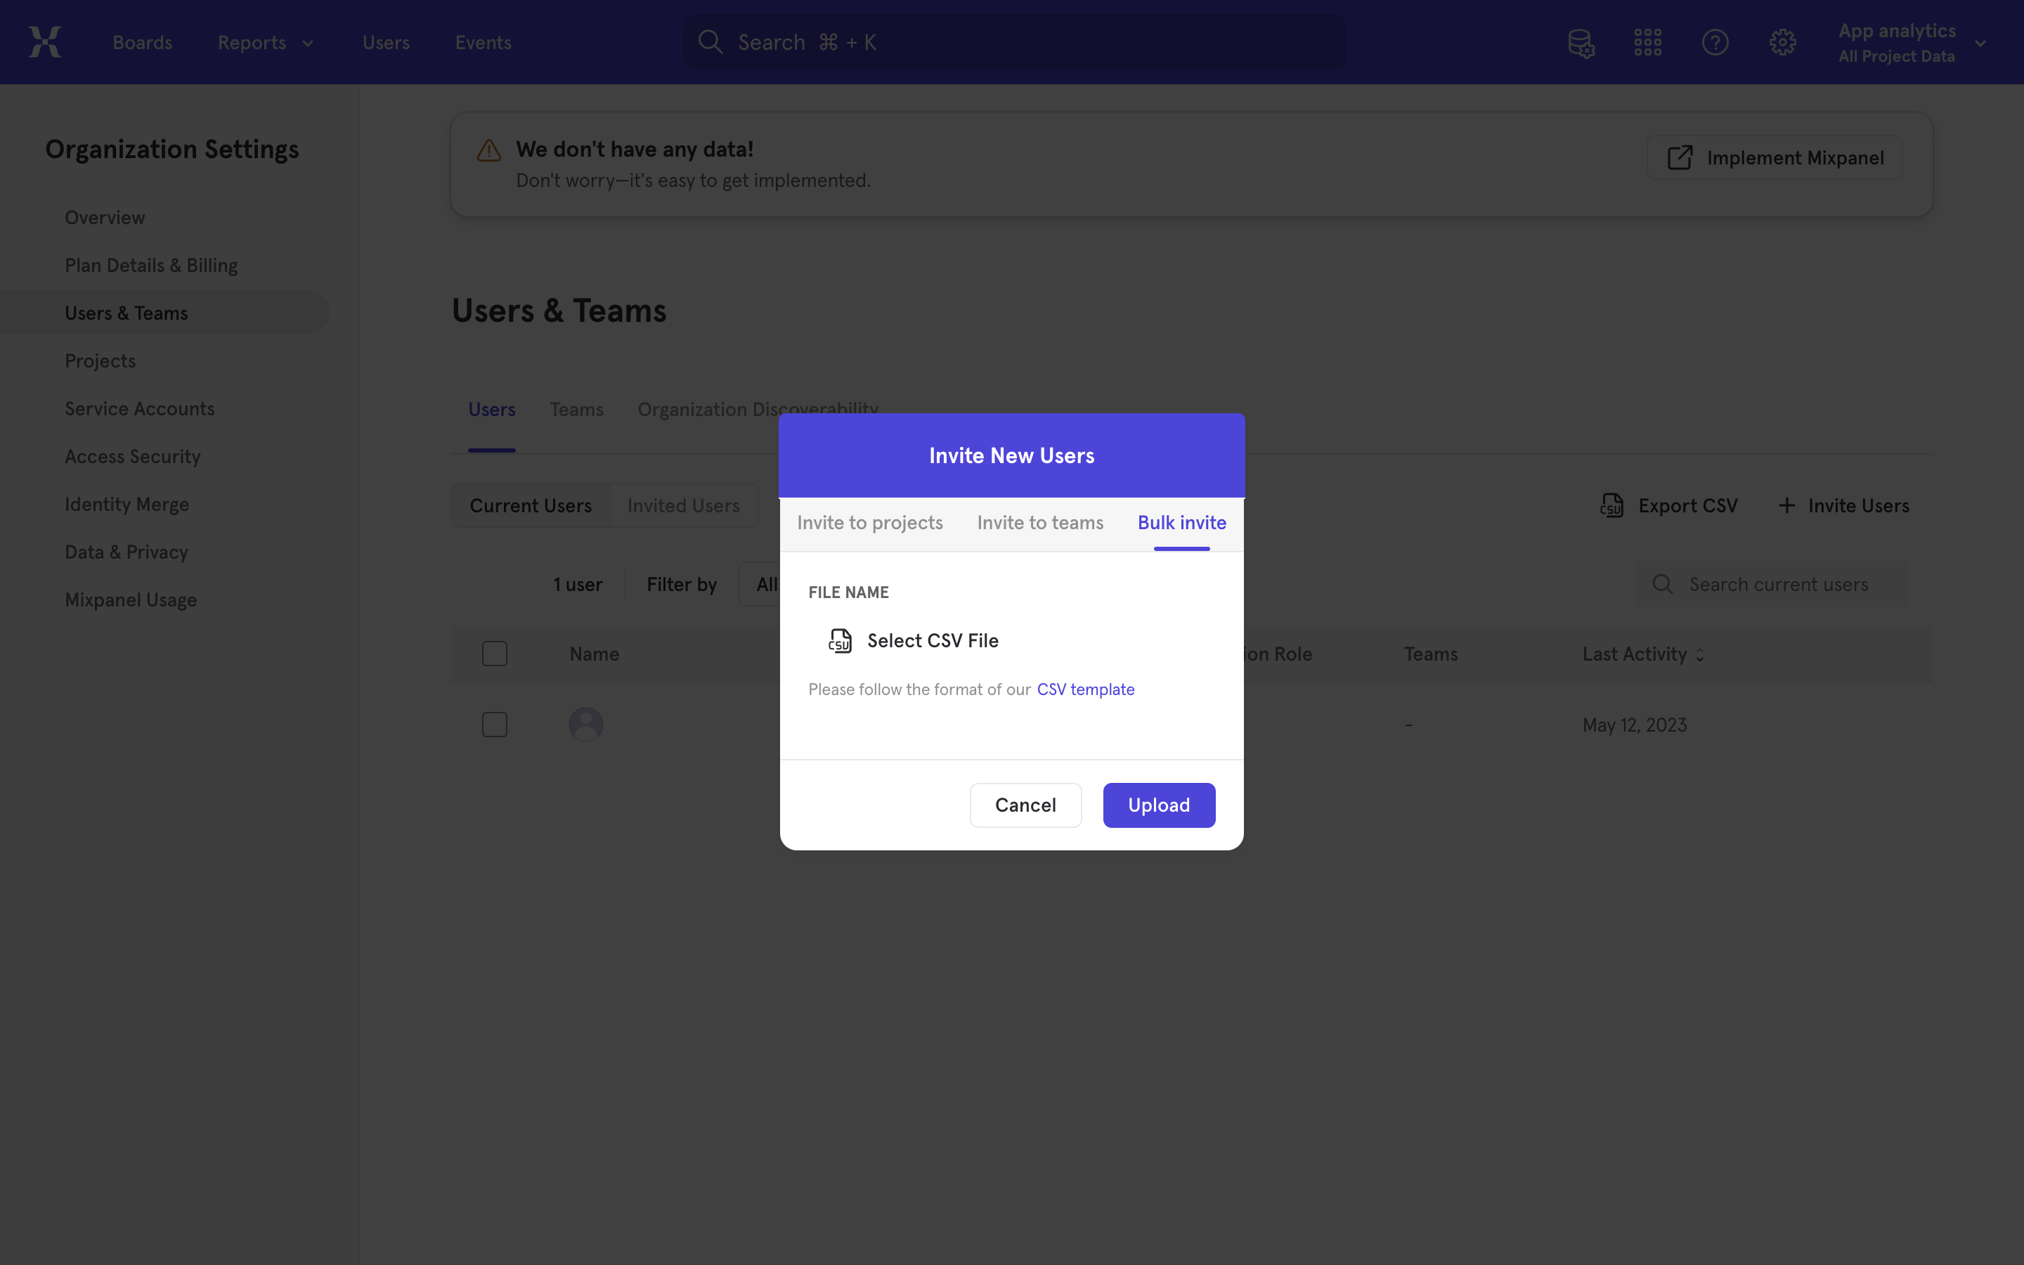This screenshot has height=1265, width=2024.
Task: Open the Filter by All dropdown
Action: [x=761, y=584]
